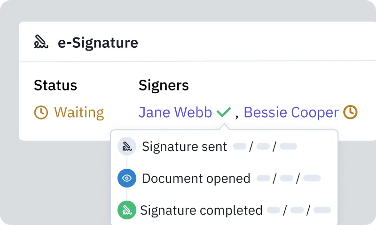Click the pending clock icon after Bessie Cooper
The width and height of the screenshot is (376, 225).
point(350,112)
